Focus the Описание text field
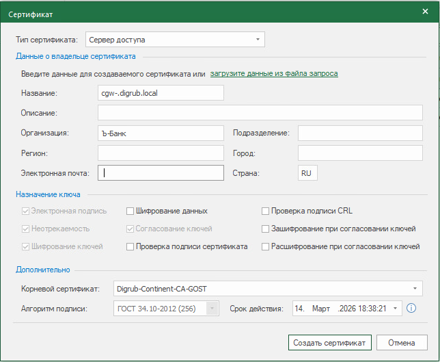This screenshot has height=362, width=440. (260, 113)
